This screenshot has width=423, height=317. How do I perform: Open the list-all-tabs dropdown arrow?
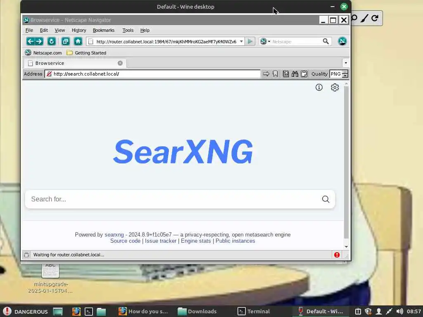click(x=346, y=63)
